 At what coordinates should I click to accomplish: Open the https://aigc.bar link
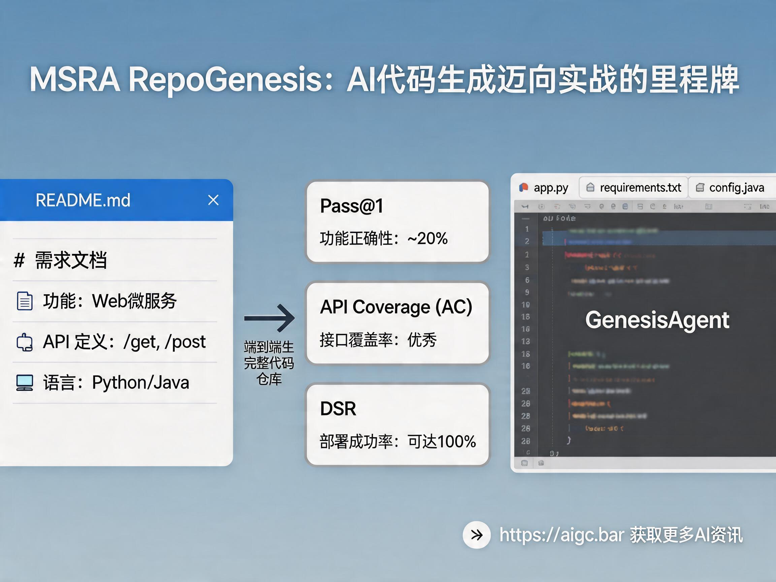[561, 535]
